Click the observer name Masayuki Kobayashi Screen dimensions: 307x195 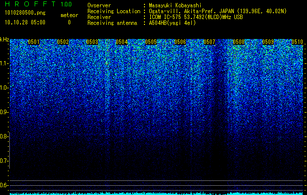coord(175,5)
